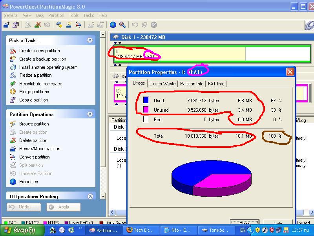Click the Windows Start button

(x=22, y=230)
